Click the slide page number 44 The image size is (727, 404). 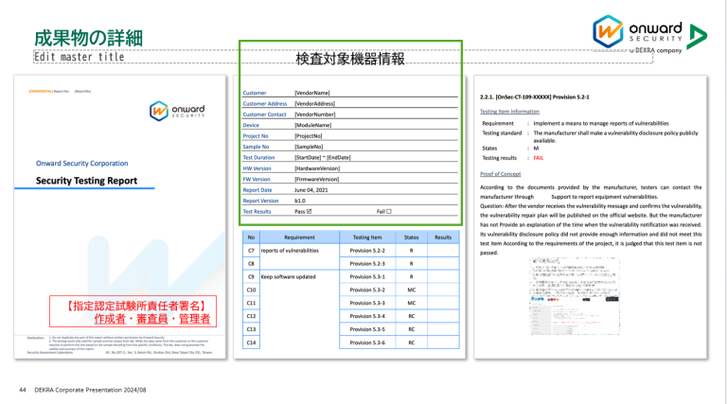point(23,390)
